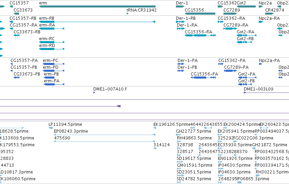
Task: Click the Got2-PB protein label
Action: pos(247,81)
